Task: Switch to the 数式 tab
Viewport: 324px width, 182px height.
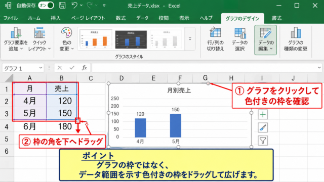Action: click(120, 18)
